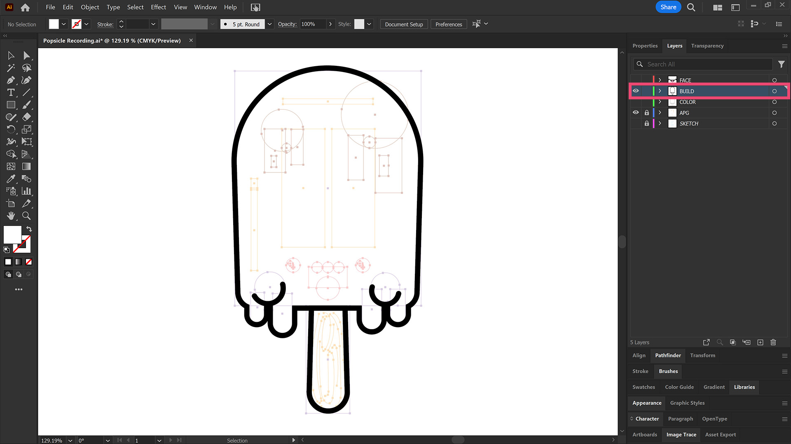Screen dimensions: 791x444
Task: Show the hidden COLOR layer
Action: point(636,102)
